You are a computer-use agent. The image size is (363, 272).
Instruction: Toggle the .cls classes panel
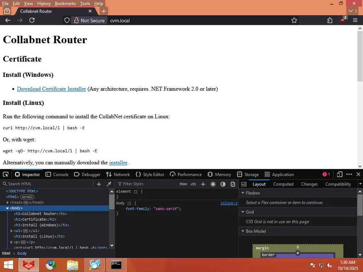click(193, 184)
